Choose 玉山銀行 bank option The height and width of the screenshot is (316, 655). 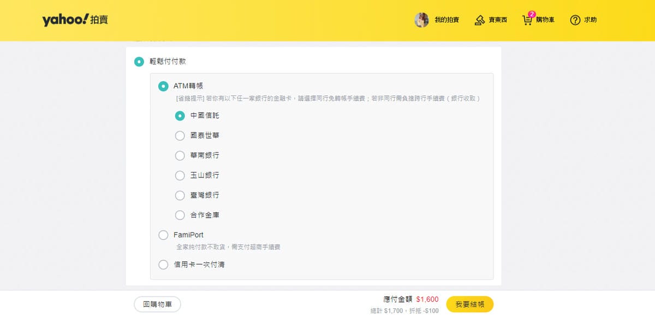[180, 175]
